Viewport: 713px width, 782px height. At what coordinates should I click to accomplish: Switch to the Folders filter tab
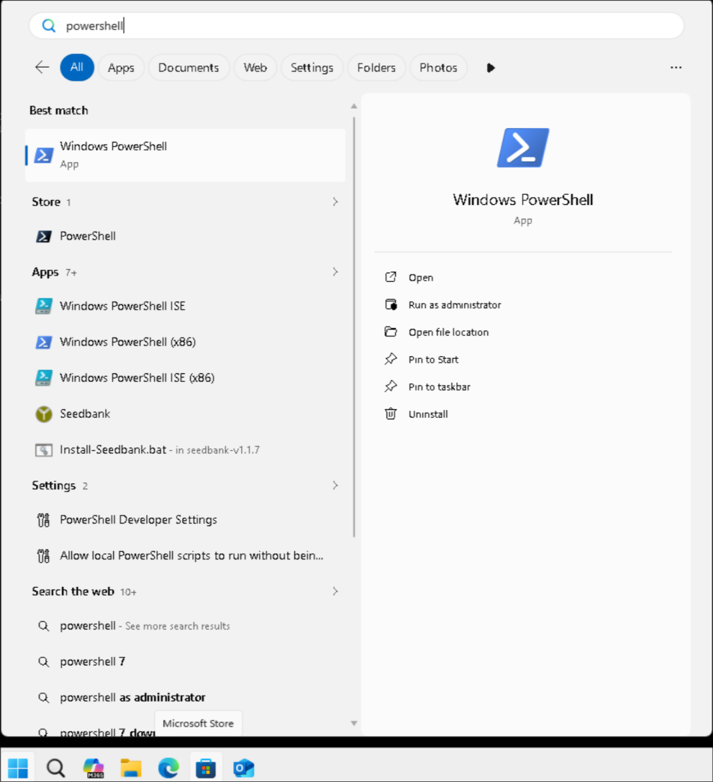coord(376,68)
